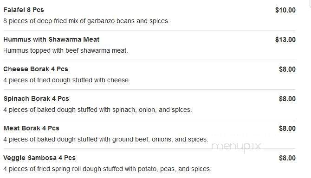Click the $8.00 price for Cheese Borak
The image size is (311, 178).
[x=287, y=69]
